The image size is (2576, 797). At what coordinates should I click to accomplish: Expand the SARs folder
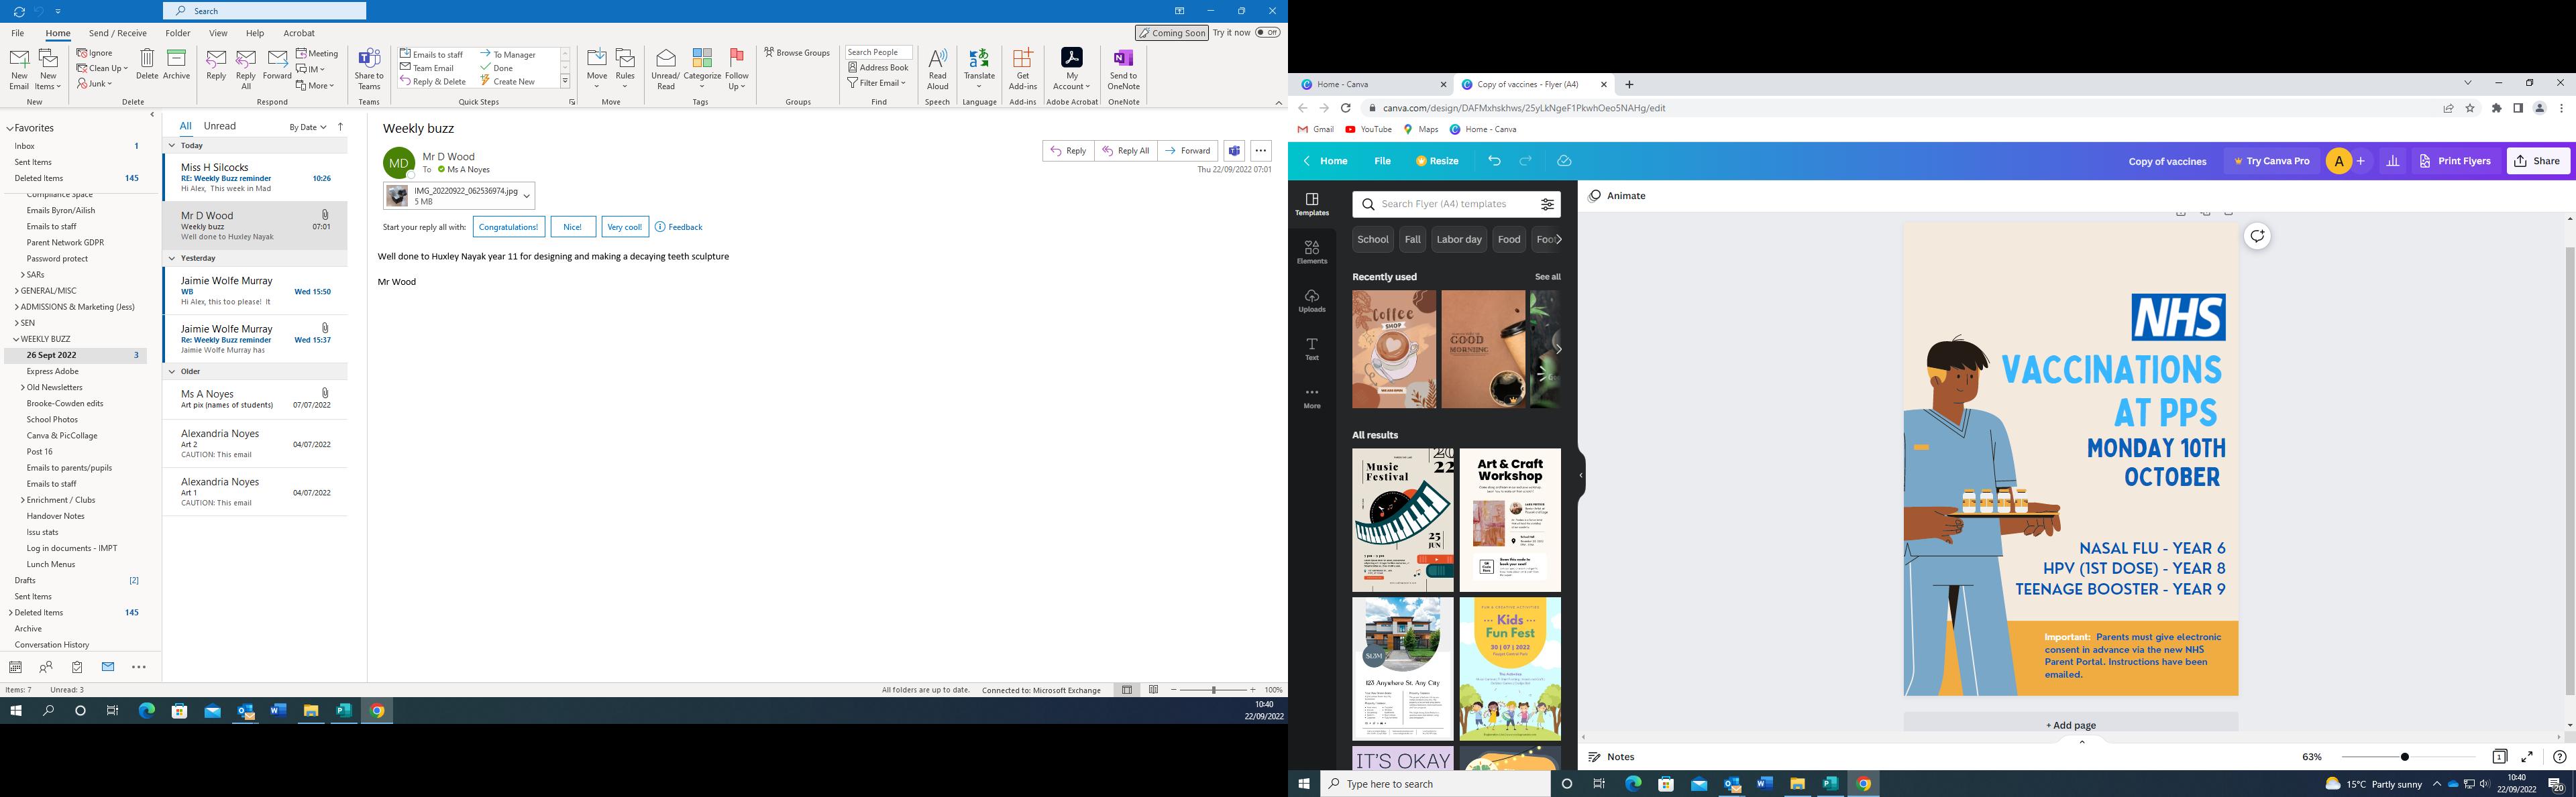coord(23,275)
